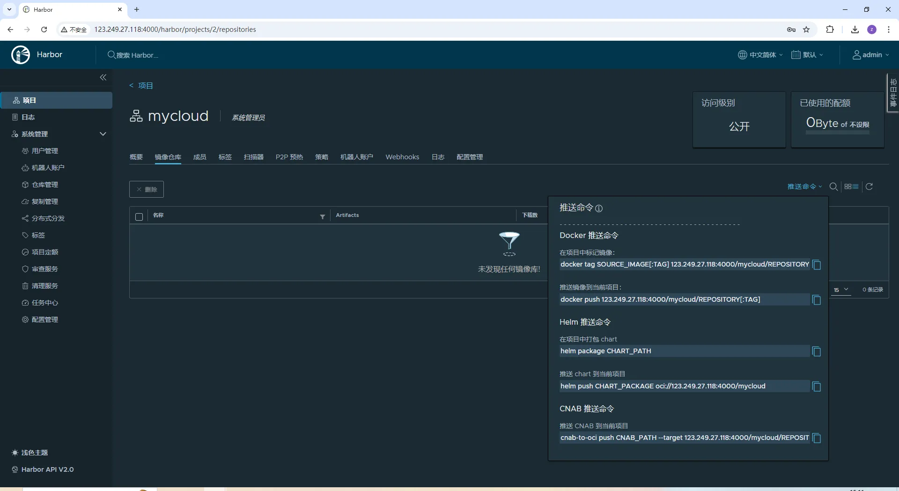The height and width of the screenshot is (491, 899).
Task: Collapse the 系统管理 sidebar section
Action: point(103,134)
